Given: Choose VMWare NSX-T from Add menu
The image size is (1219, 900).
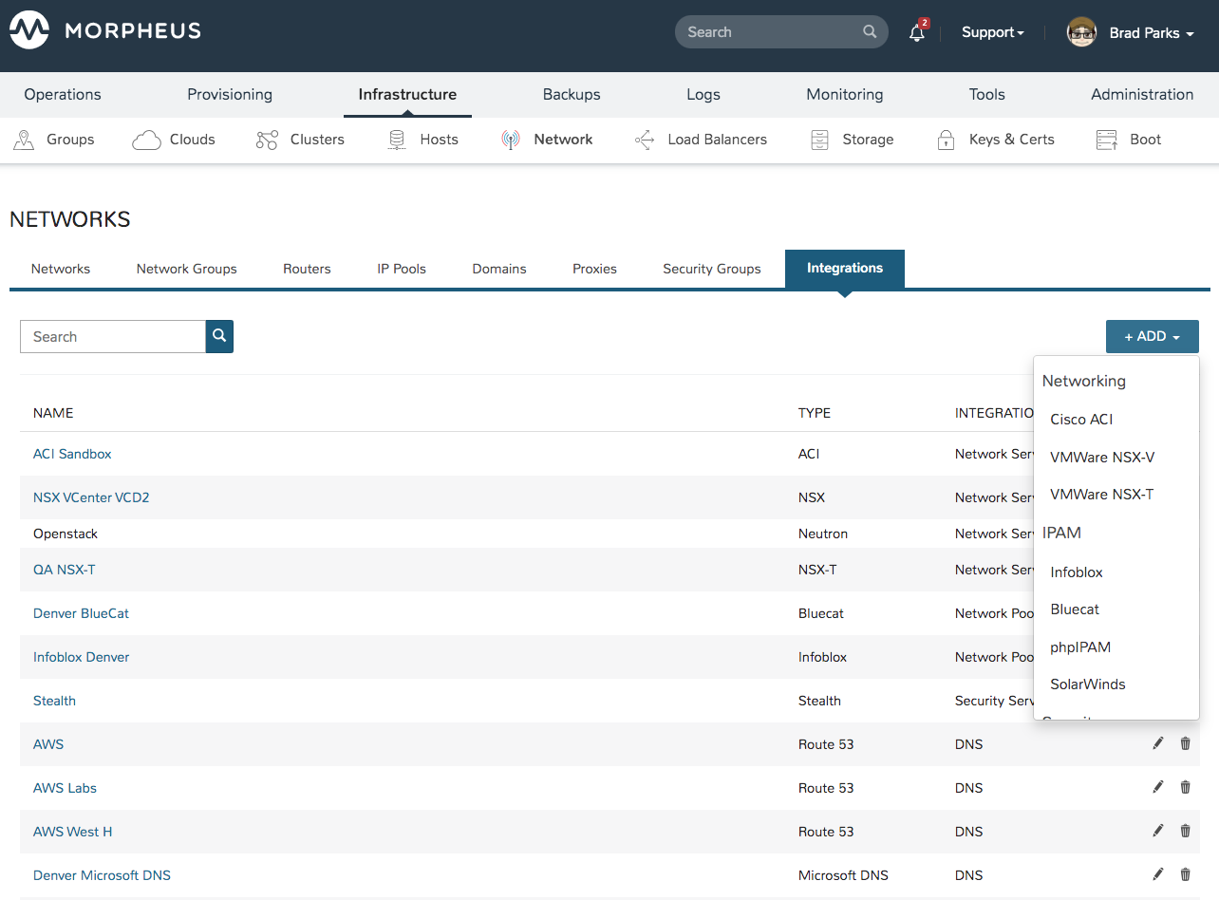Looking at the screenshot, I should [x=1102, y=494].
